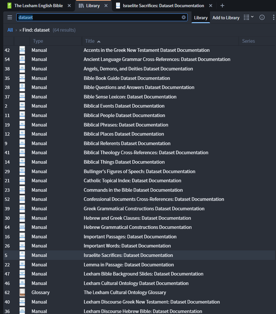
Task: Click the cover icon for Hebrew Grammatical Constructions Documentation
Action: point(22,227)
